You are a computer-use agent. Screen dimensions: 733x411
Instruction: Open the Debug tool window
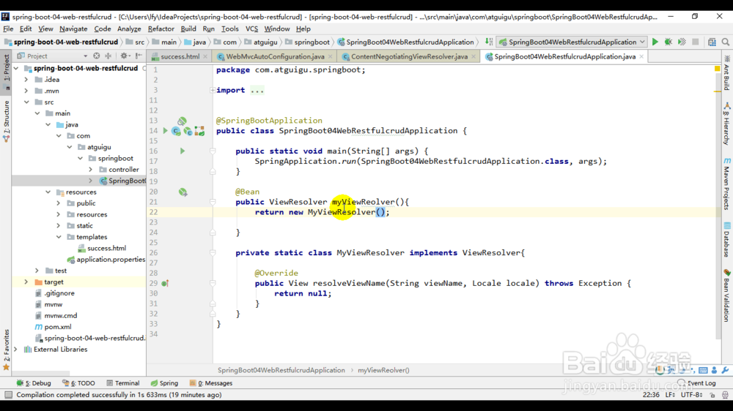pyautogui.click(x=34, y=383)
